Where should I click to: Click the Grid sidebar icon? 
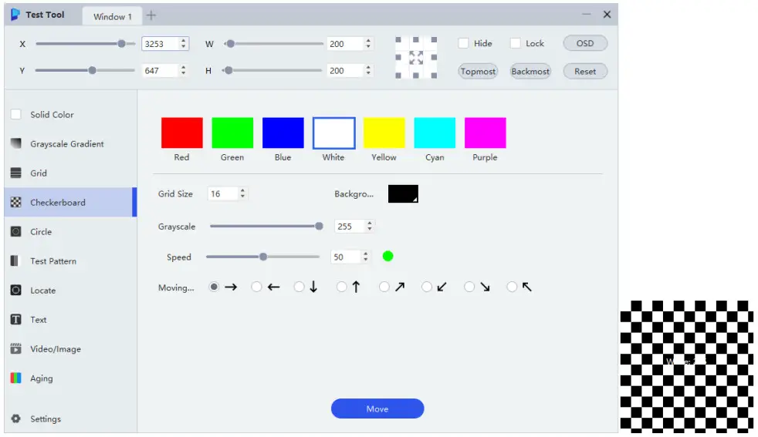[x=16, y=173]
